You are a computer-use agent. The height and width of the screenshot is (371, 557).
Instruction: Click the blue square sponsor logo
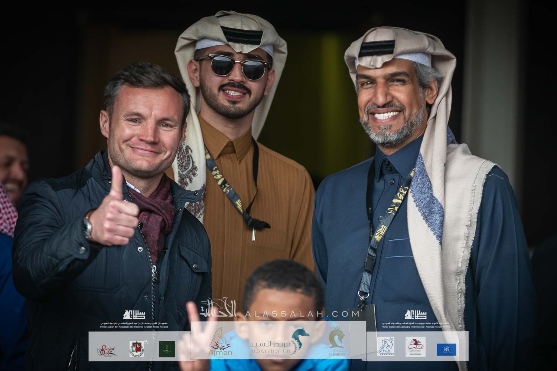coord(446,349)
